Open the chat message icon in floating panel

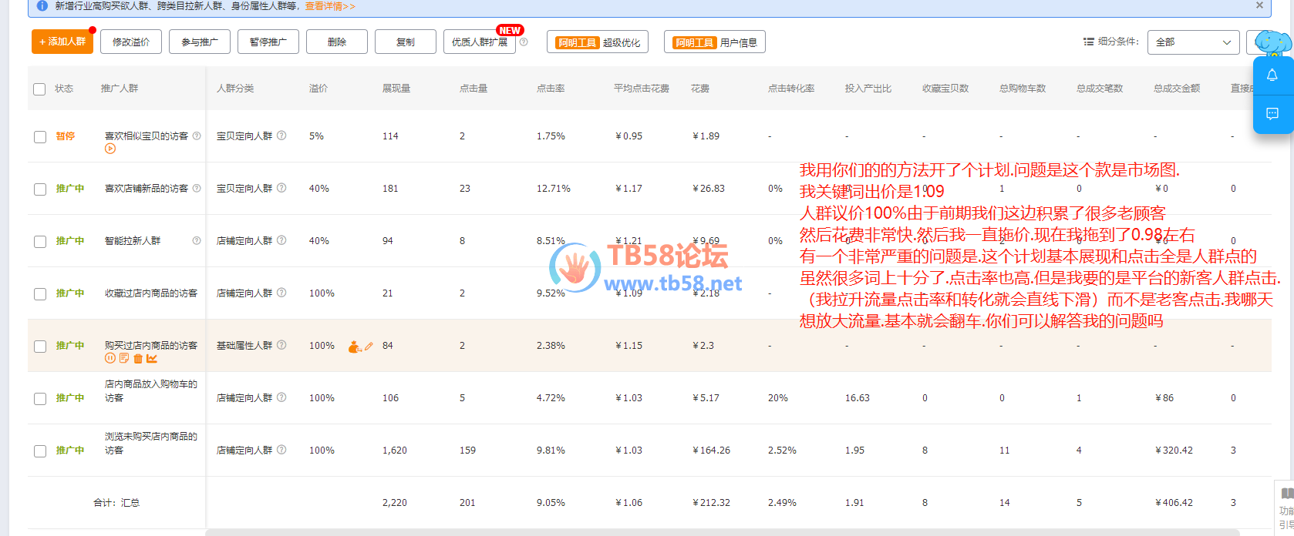tap(1272, 114)
